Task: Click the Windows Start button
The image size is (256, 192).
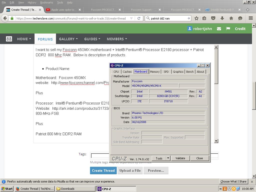Action: (7, 189)
